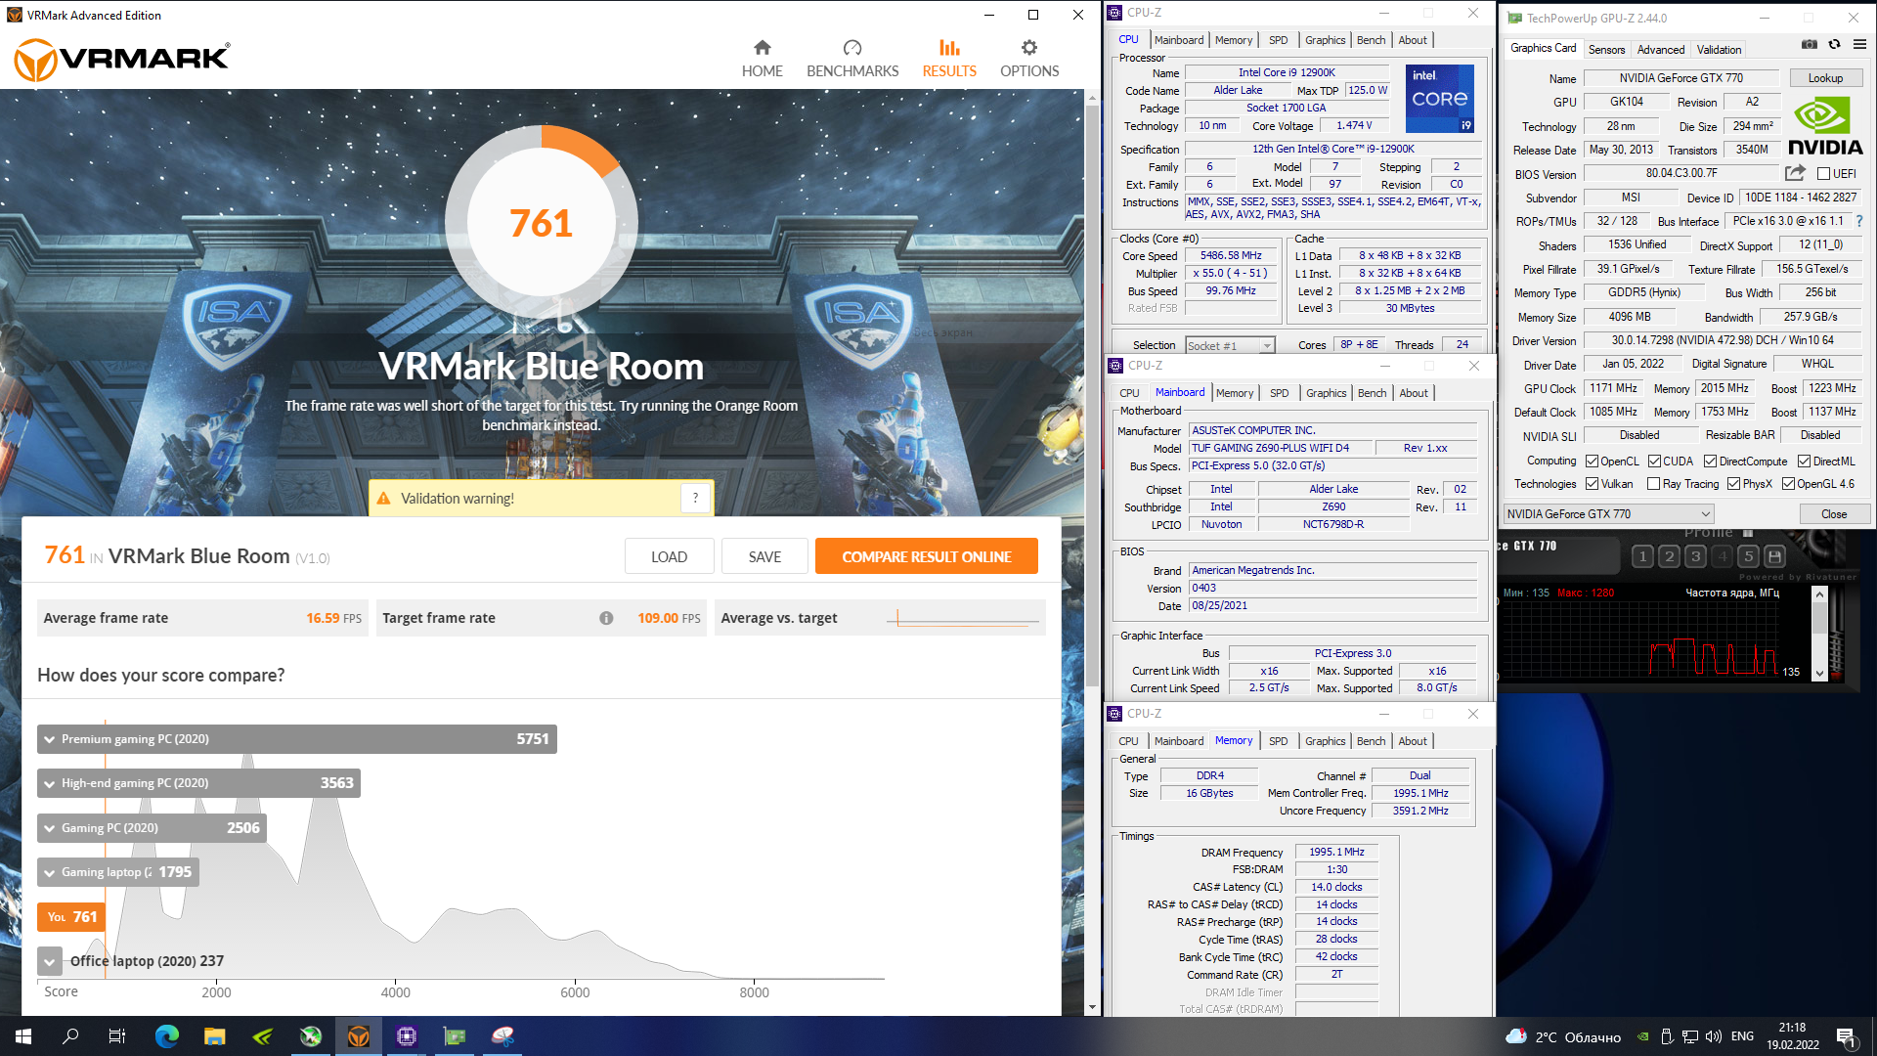Viewport: 1877px width, 1056px height.
Task: Click the Validation warning banner
Action: coord(541,498)
